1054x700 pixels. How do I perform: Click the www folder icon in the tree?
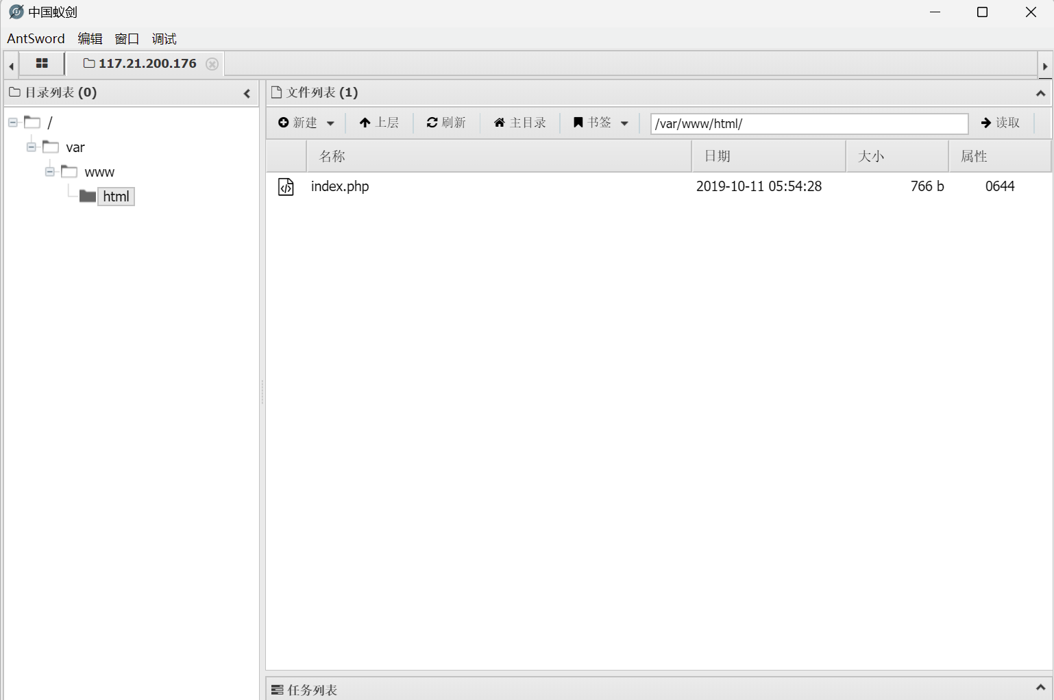coord(69,171)
